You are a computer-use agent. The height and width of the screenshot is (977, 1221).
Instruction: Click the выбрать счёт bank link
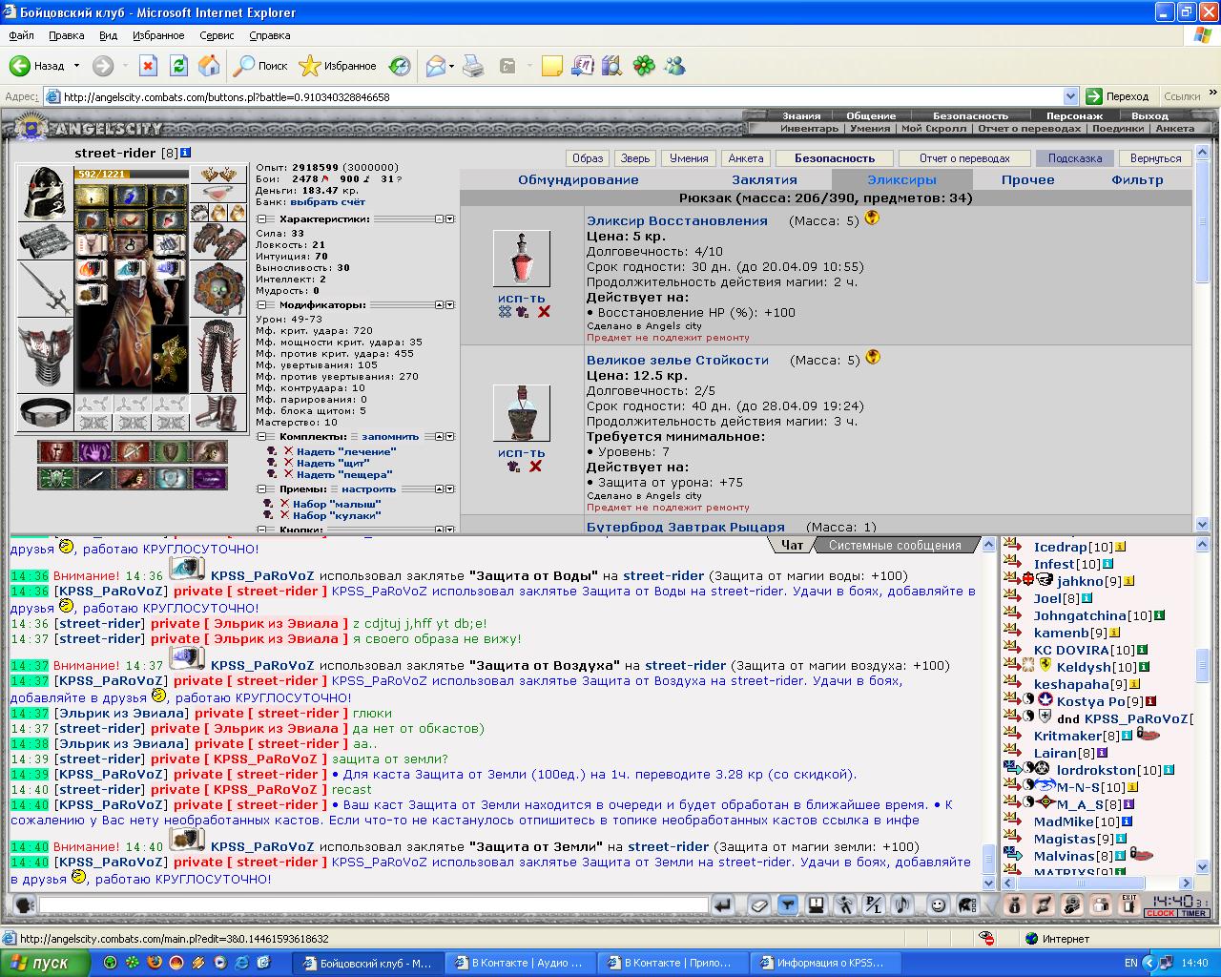click(327, 202)
